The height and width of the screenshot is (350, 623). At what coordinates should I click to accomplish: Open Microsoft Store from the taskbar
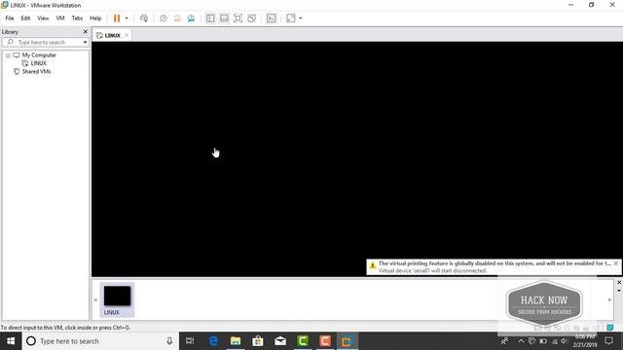coord(258,341)
